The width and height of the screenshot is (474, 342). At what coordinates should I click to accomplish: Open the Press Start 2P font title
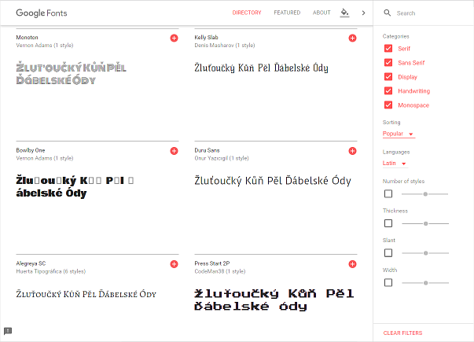point(212,263)
